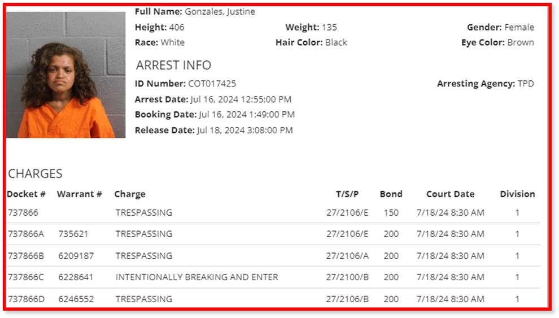Click Arrest Date Jul 16, 2024 12:55:00 PM

coord(241,99)
